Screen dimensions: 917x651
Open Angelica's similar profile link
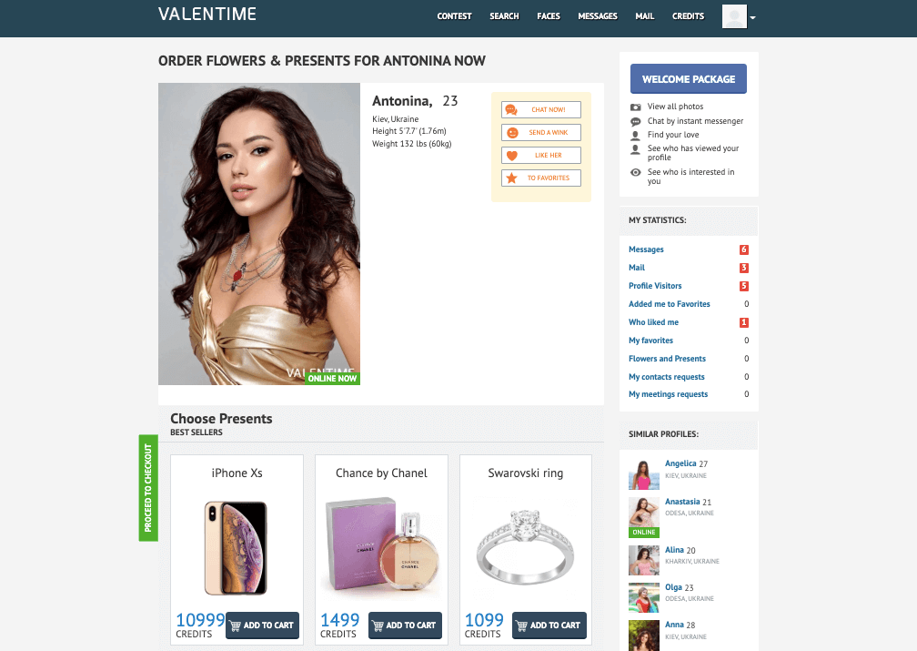pos(680,463)
